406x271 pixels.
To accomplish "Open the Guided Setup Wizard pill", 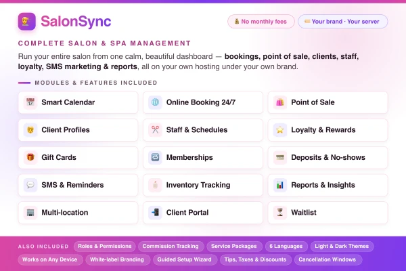I will (x=185, y=259).
